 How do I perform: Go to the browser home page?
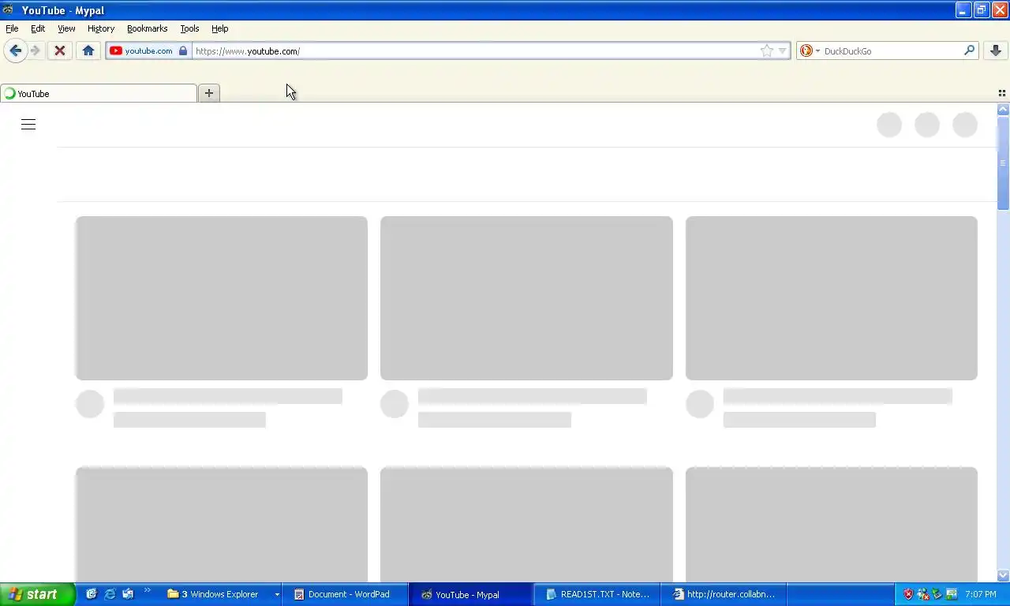click(88, 50)
